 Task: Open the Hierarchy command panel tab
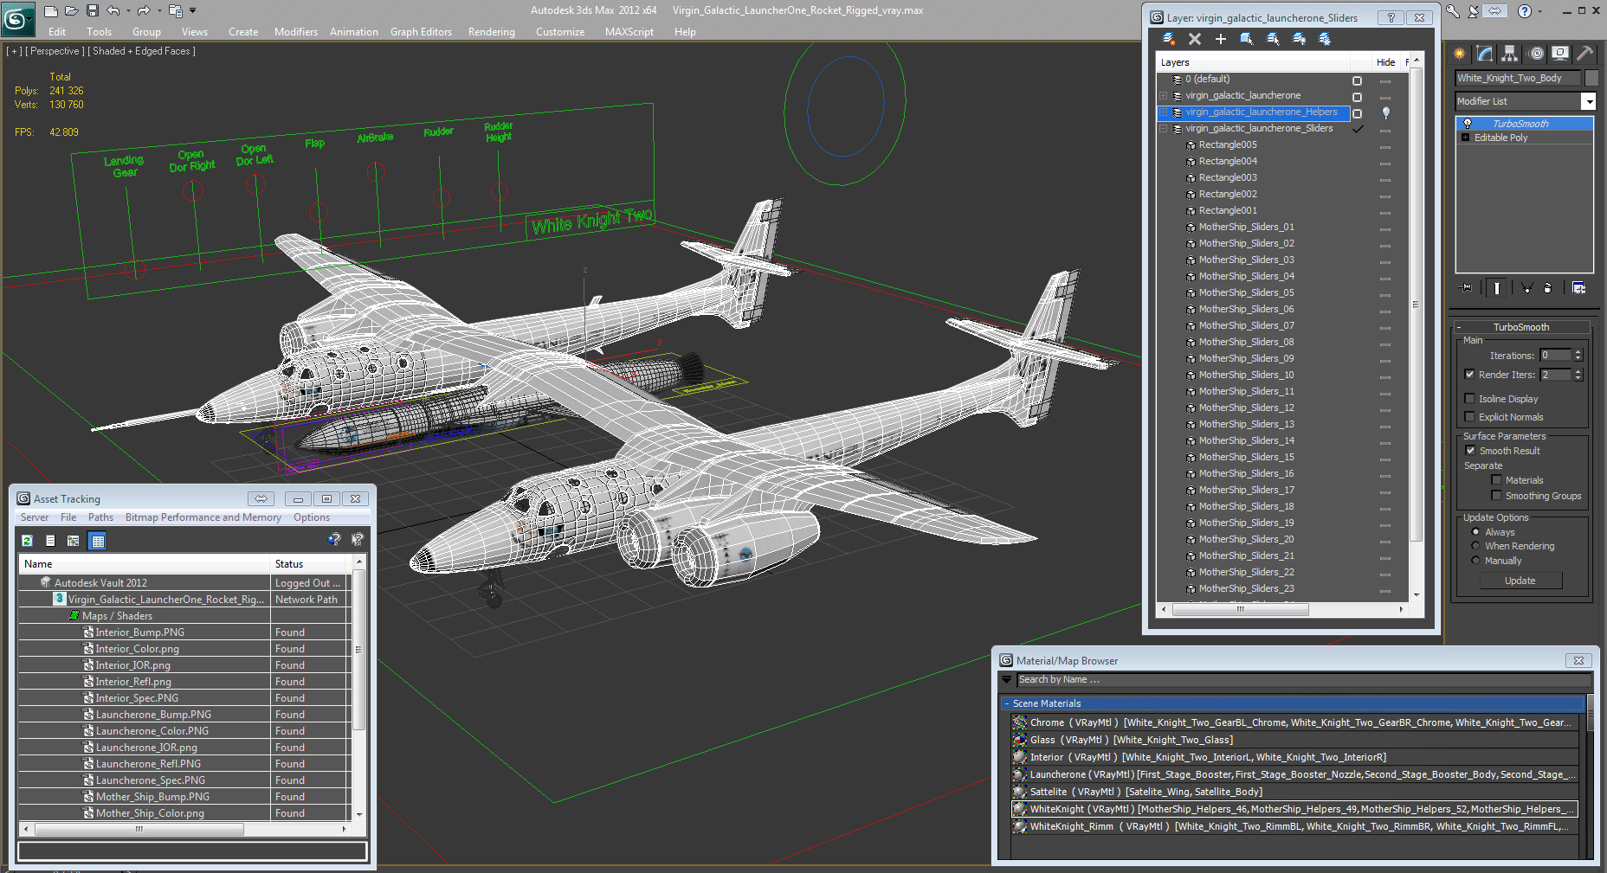tap(1510, 54)
